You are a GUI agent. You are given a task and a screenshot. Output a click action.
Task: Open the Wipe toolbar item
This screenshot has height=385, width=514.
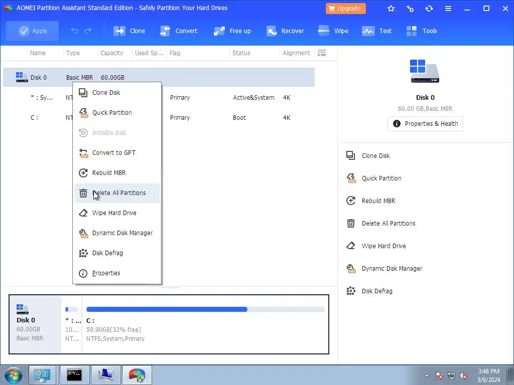[333, 31]
